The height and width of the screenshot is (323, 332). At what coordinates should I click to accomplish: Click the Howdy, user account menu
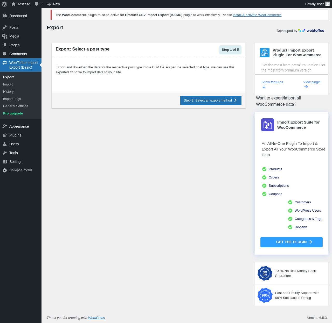[x=317, y=4]
